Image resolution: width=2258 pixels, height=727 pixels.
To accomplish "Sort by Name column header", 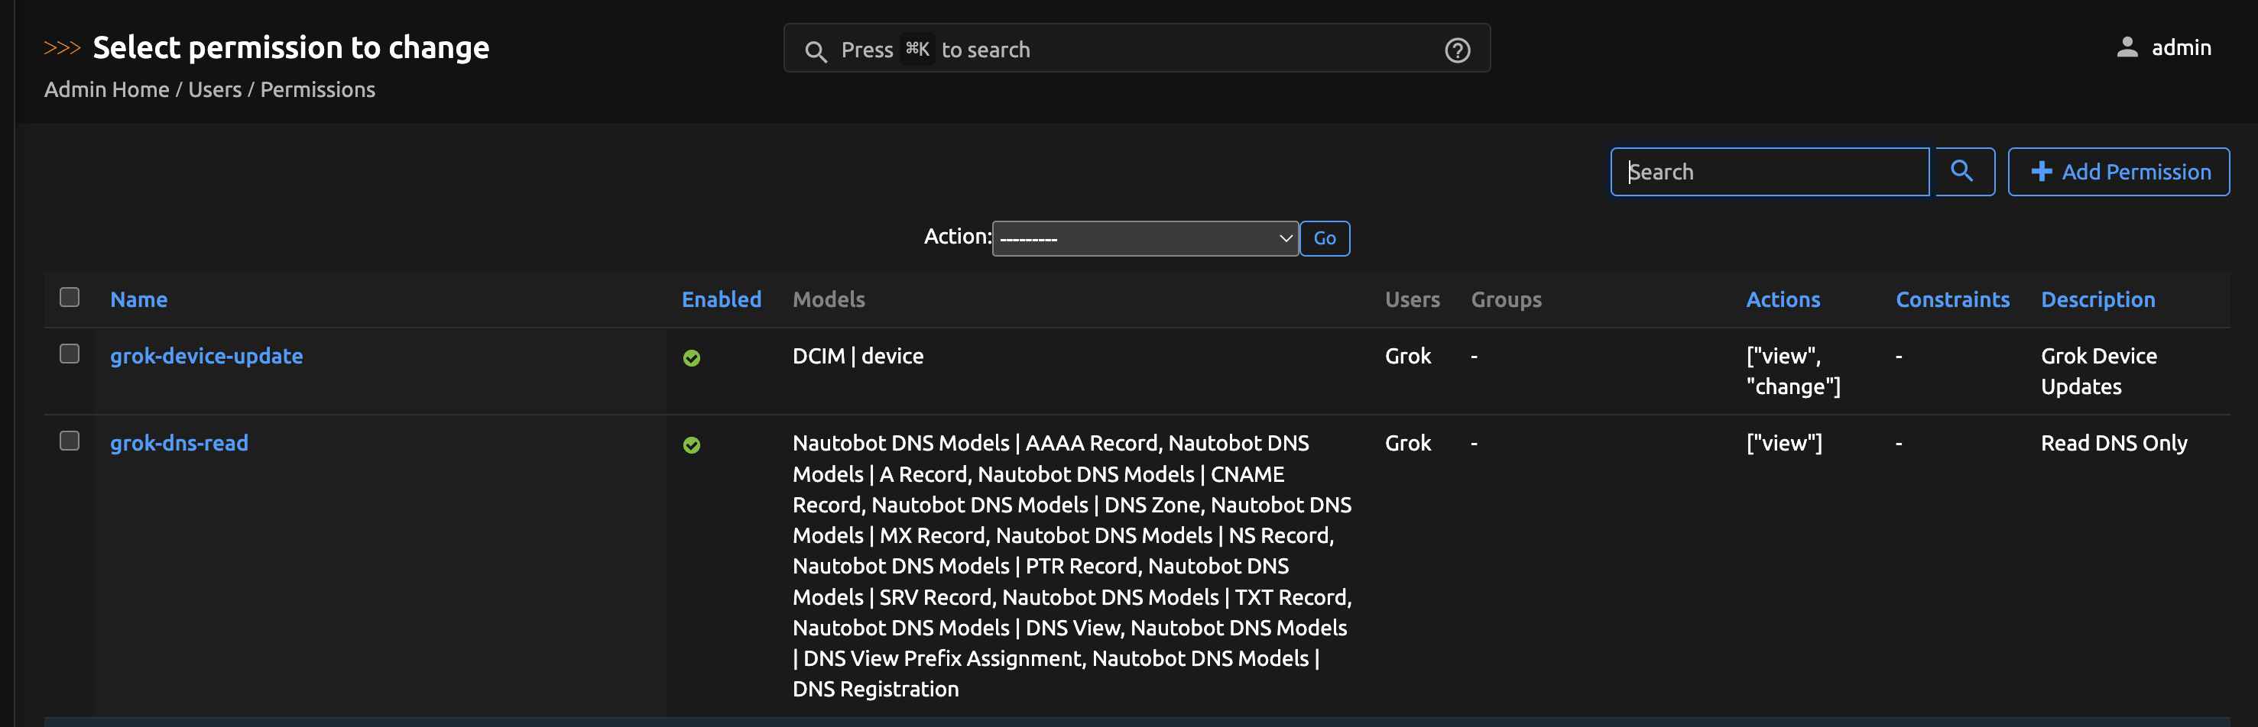I will pos(138,299).
